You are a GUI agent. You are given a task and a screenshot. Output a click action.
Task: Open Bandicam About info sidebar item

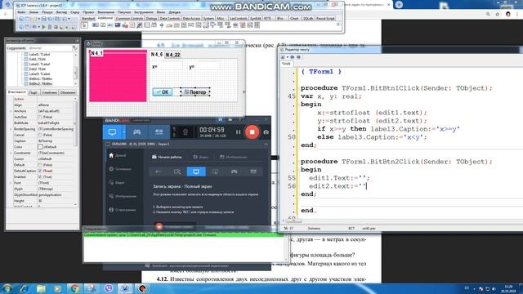(123, 210)
